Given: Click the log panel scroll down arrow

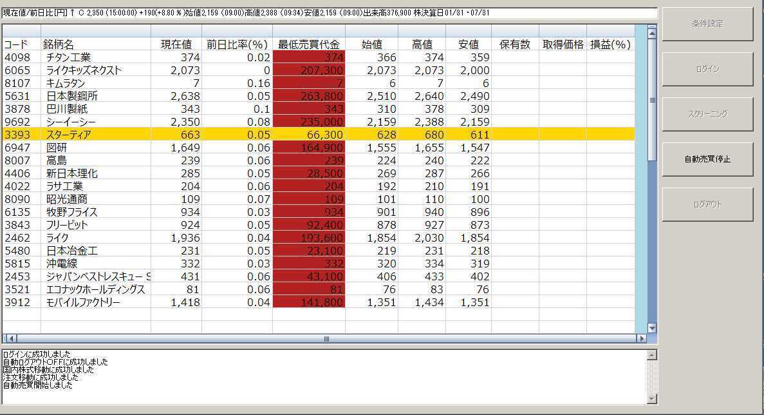Looking at the screenshot, I should (x=652, y=398).
